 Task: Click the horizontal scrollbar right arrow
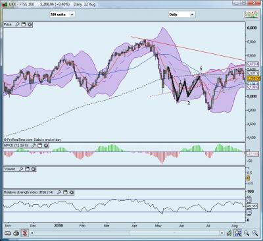[x=222, y=233]
